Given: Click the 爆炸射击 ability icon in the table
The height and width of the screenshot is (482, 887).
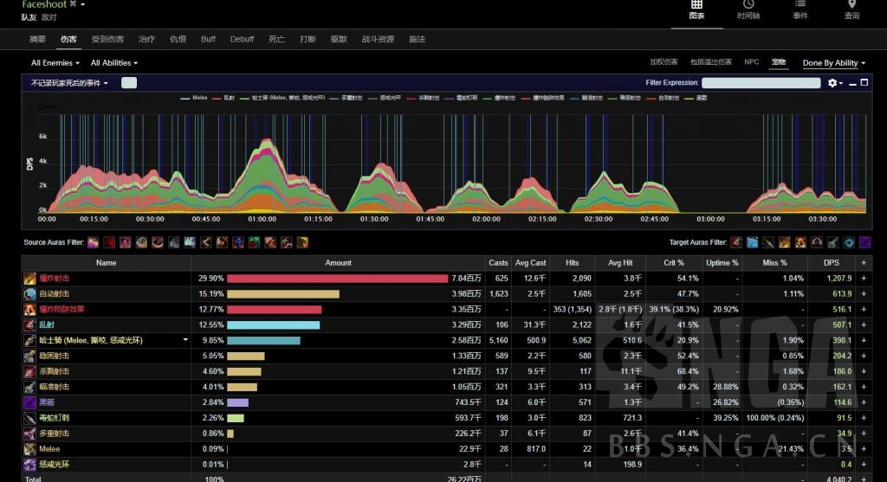Looking at the screenshot, I should [30, 279].
